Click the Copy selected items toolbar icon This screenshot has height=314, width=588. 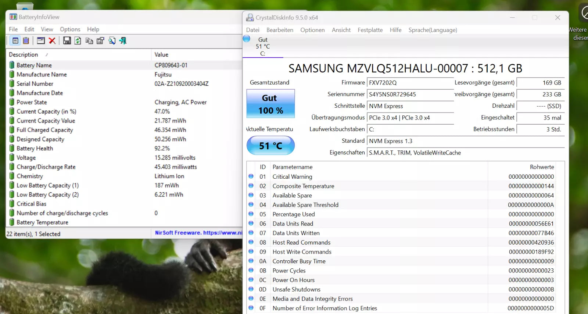(89, 41)
